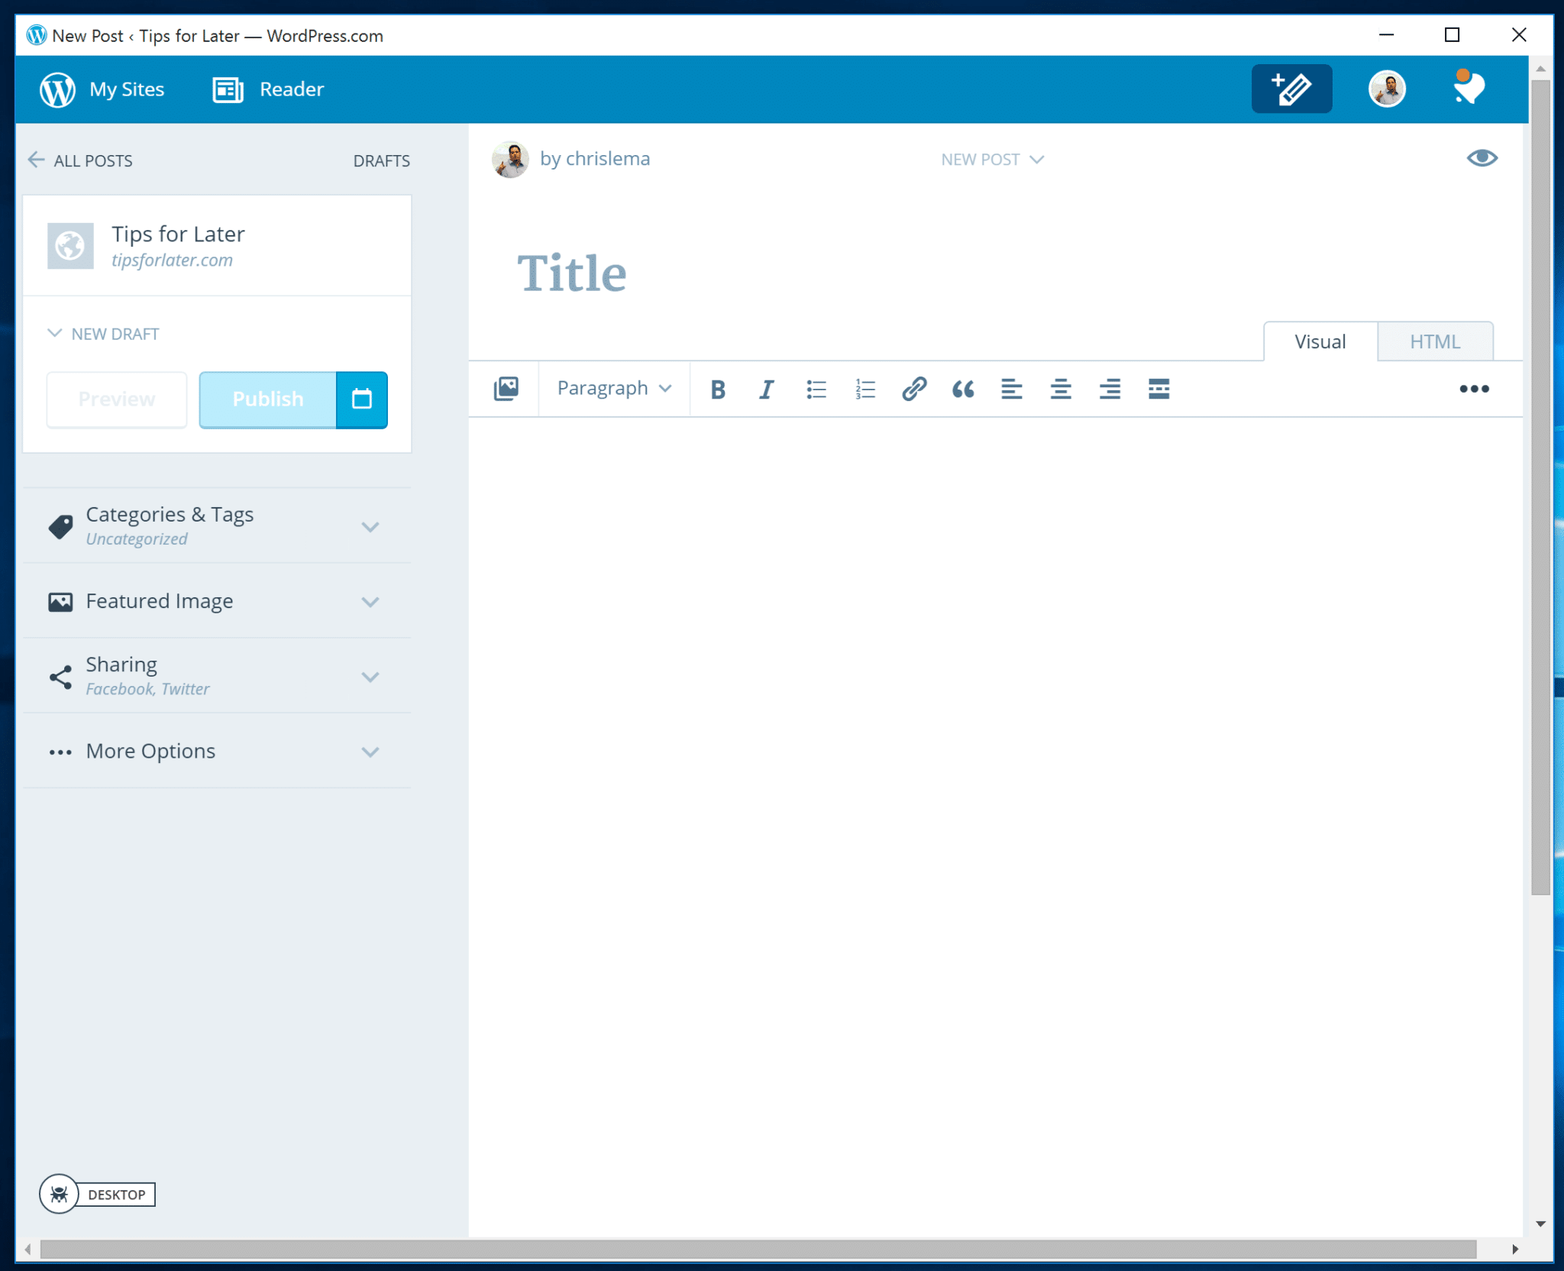1564x1271 pixels.
Task: Toggle the post preview eye icon
Action: click(x=1482, y=158)
